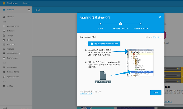This screenshot has height=109, width=183.
Task: Click the Storage folder icon
Action: [x=4, y=35]
